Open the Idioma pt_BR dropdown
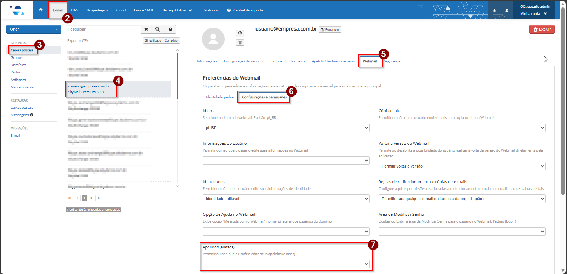 [x=286, y=128]
